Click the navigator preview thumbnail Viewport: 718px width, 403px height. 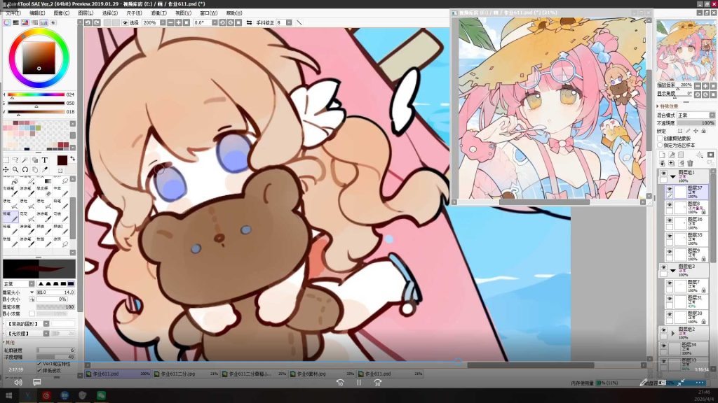685,50
